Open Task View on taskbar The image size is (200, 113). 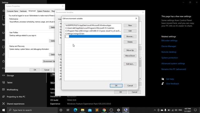(x=68, y=110)
